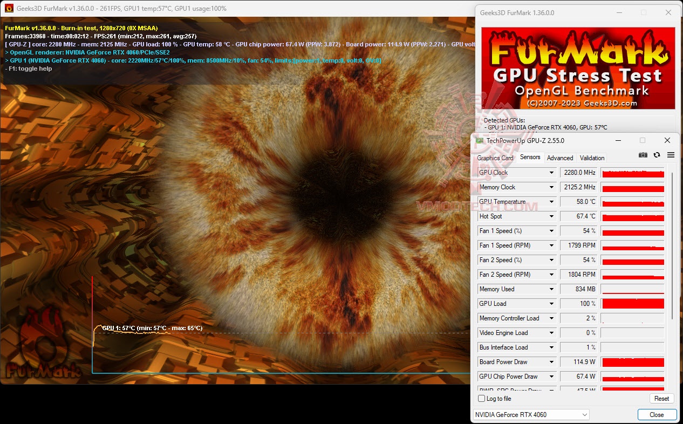Viewport: 683px width, 424px height.
Task: Click the Memory Used value 834 MB
Action: pos(579,289)
